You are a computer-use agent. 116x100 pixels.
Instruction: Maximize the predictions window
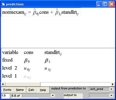[x=105, y=4]
